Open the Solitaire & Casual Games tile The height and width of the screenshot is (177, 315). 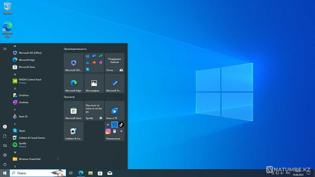(73, 131)
